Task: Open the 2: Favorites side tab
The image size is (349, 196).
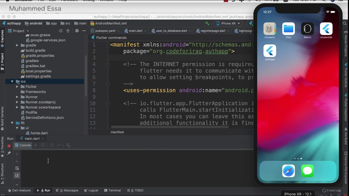Action: coord(2,147)
